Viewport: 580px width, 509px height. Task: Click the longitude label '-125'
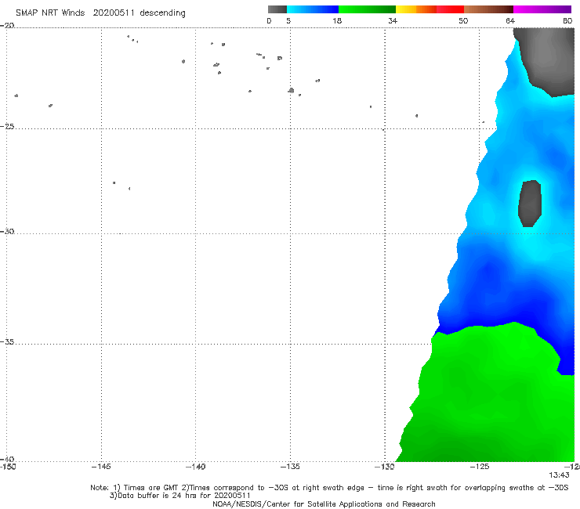tap(480, 467)
